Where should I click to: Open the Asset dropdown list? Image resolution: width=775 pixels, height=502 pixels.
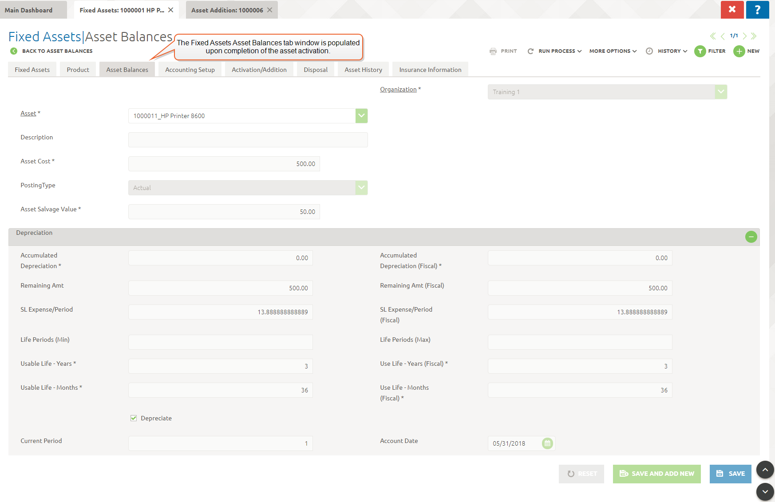click(x=361, y=116)
